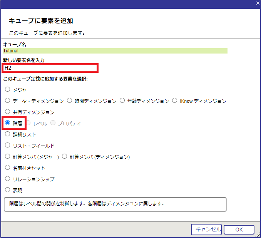Screen dimensions: 261x238
Task: Select 計算メンバ (メジャー) radio button
Action: [8, 157]
